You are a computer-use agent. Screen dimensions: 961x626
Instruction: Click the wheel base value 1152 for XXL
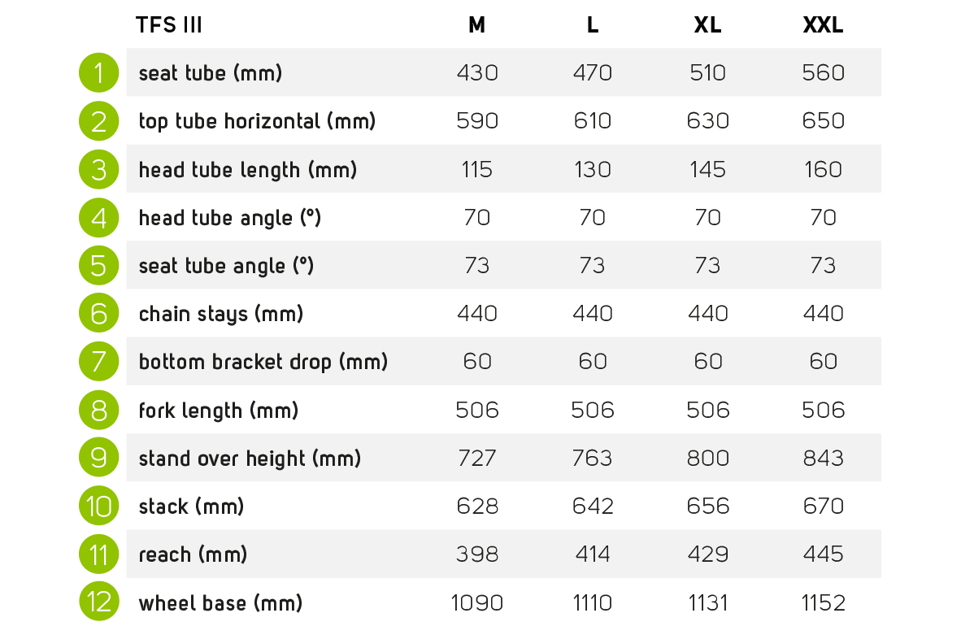coord(823,603)
